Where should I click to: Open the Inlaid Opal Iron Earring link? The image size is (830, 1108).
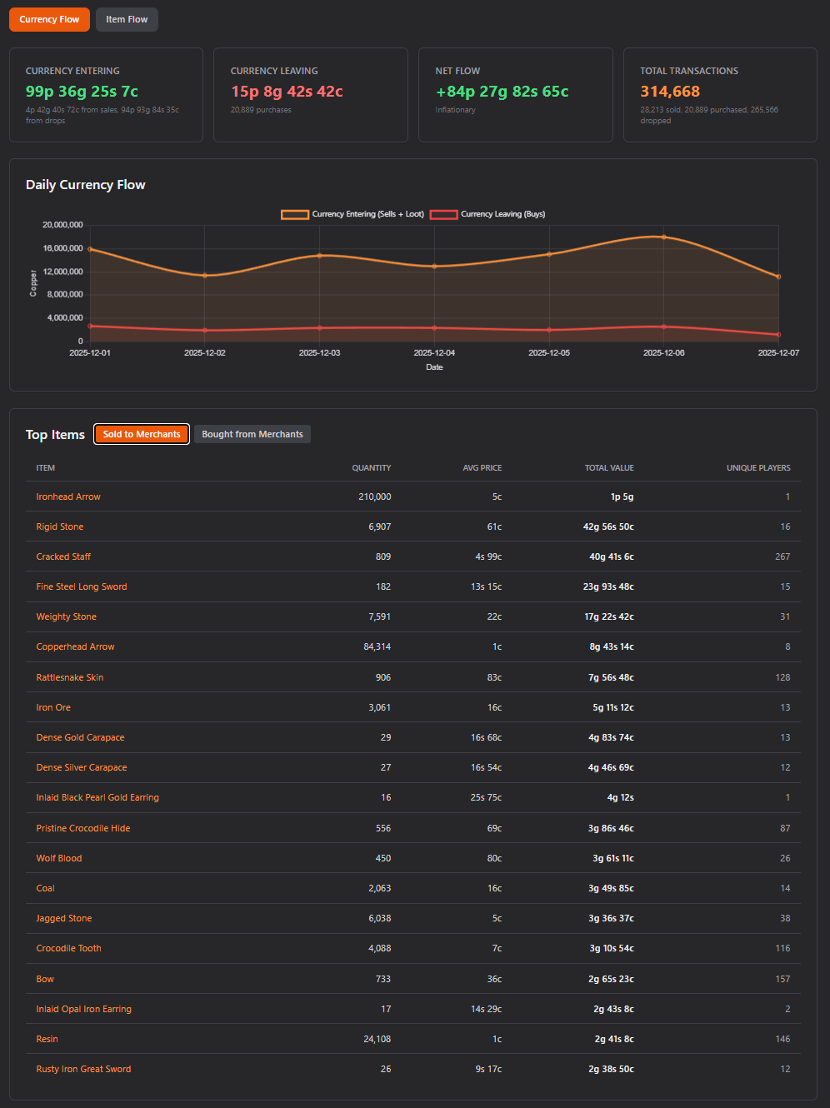(84, 1009)
